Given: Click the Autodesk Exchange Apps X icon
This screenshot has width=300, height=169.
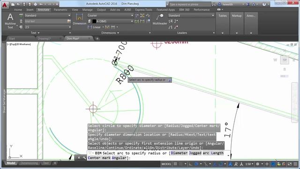Looking at the screenshot, I should tap(247, 4).
